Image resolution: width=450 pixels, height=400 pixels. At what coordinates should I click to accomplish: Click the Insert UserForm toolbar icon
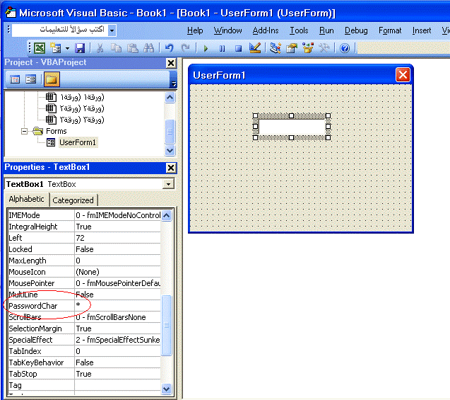[x=56, y=48]
